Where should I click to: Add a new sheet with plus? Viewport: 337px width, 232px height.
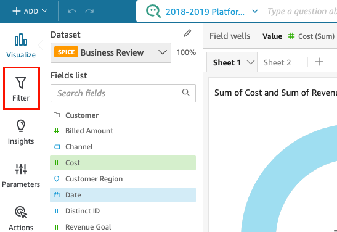tap(319, 62)
